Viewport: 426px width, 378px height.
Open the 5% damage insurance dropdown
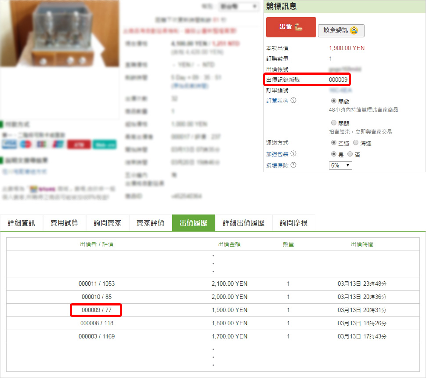[340, 165]
